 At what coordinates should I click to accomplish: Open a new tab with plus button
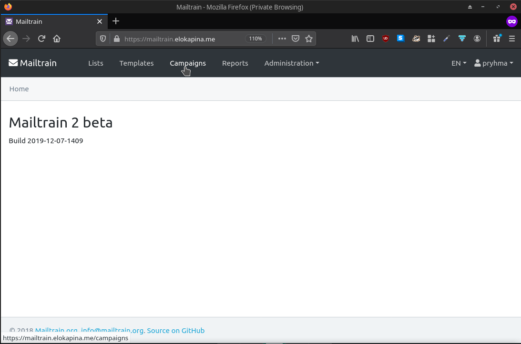116,21
